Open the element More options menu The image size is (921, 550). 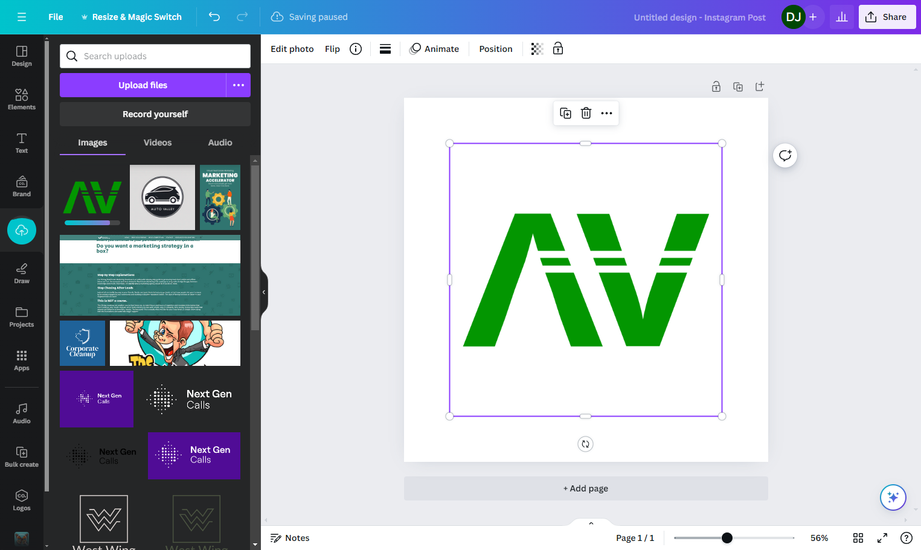pos(606,113)
